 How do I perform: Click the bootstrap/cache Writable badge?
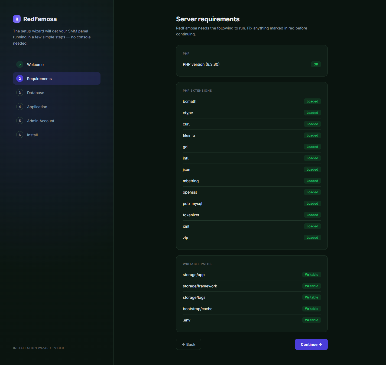click(x=312, y=309)
